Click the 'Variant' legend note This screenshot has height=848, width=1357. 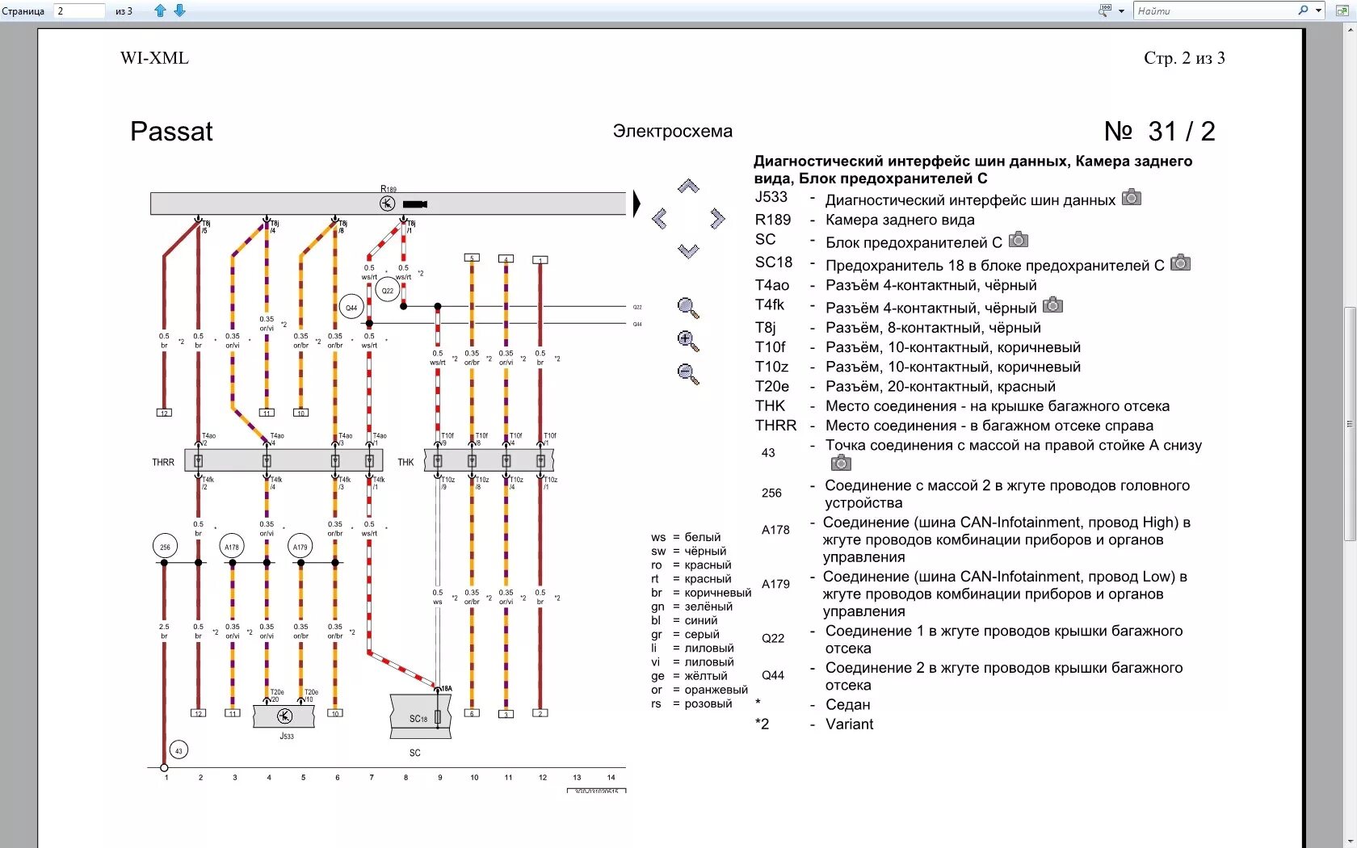(x=849, y=724)
